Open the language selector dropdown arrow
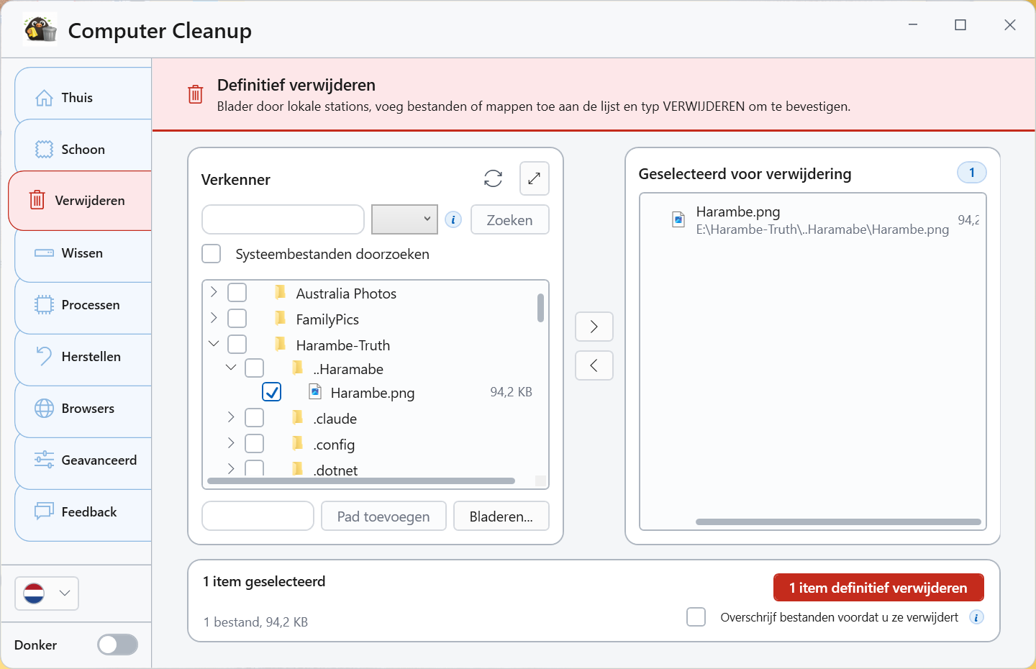Image resolution: width=1036 pixels, height=669 pixels. pos(65,593)
